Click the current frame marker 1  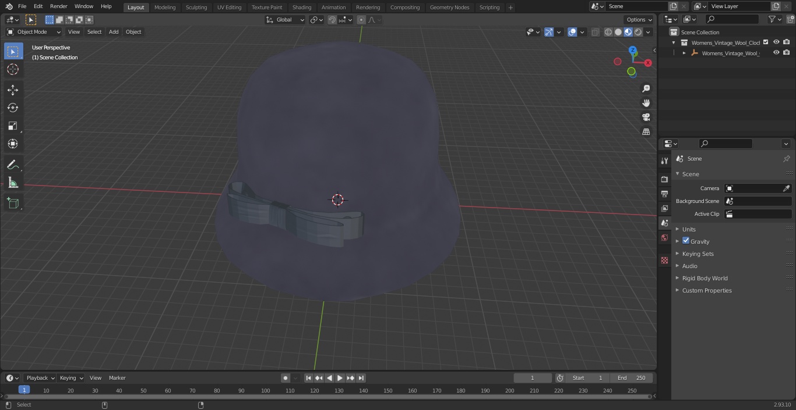(24, 390)
